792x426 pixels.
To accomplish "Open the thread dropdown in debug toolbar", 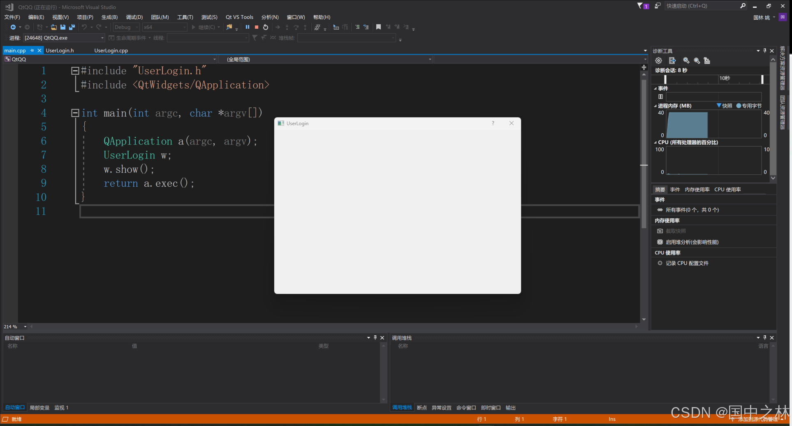I will coord(208,38).
